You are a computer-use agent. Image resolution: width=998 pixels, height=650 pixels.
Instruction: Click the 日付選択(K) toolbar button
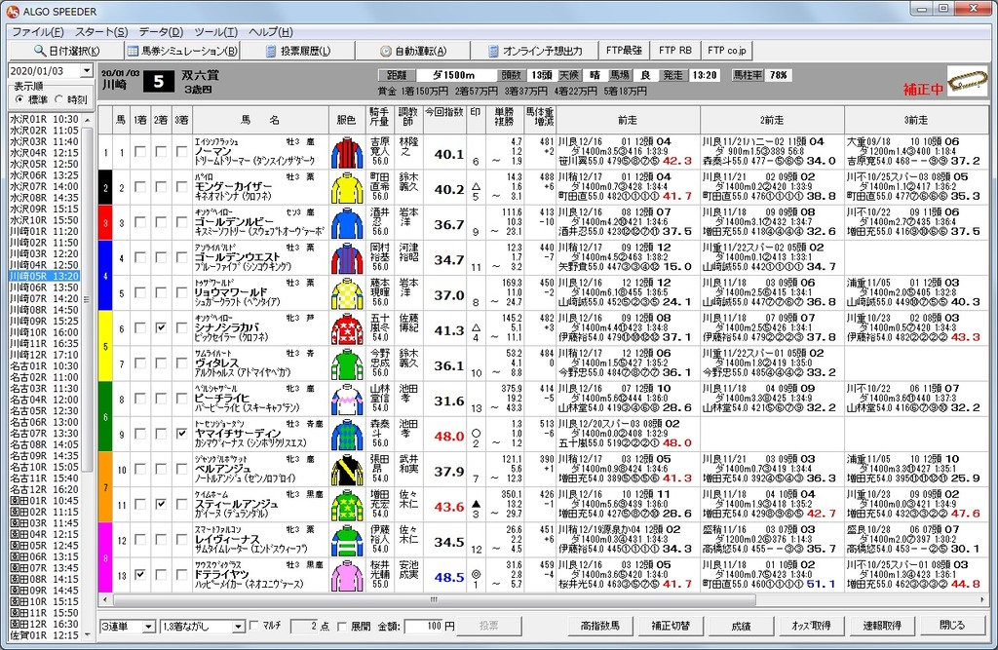pyautogui.click(x=66, y=51)
